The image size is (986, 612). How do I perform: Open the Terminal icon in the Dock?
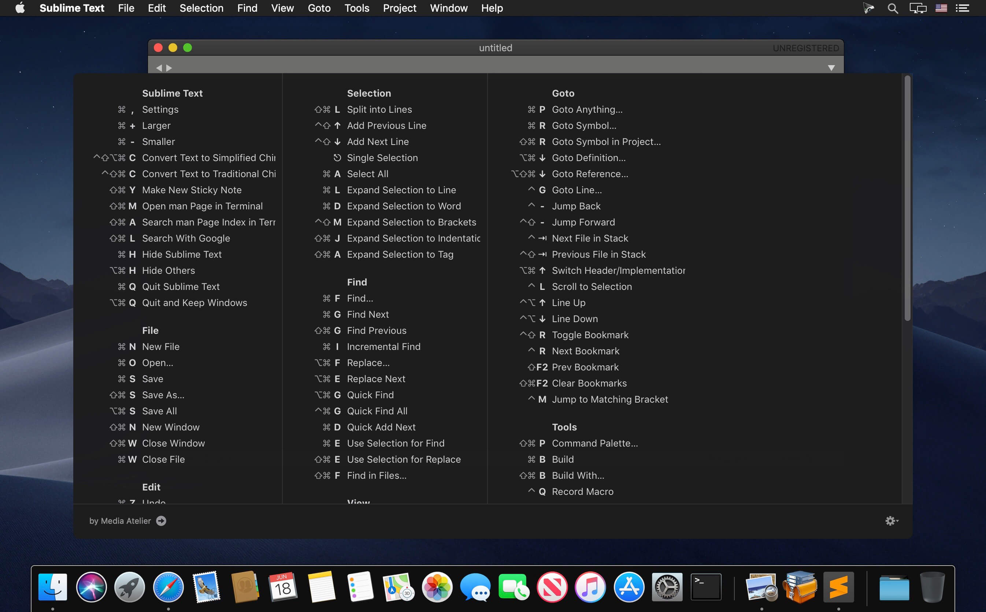(706, 587)
